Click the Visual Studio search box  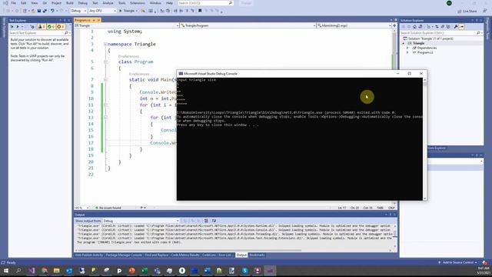[x=205, y=3]
